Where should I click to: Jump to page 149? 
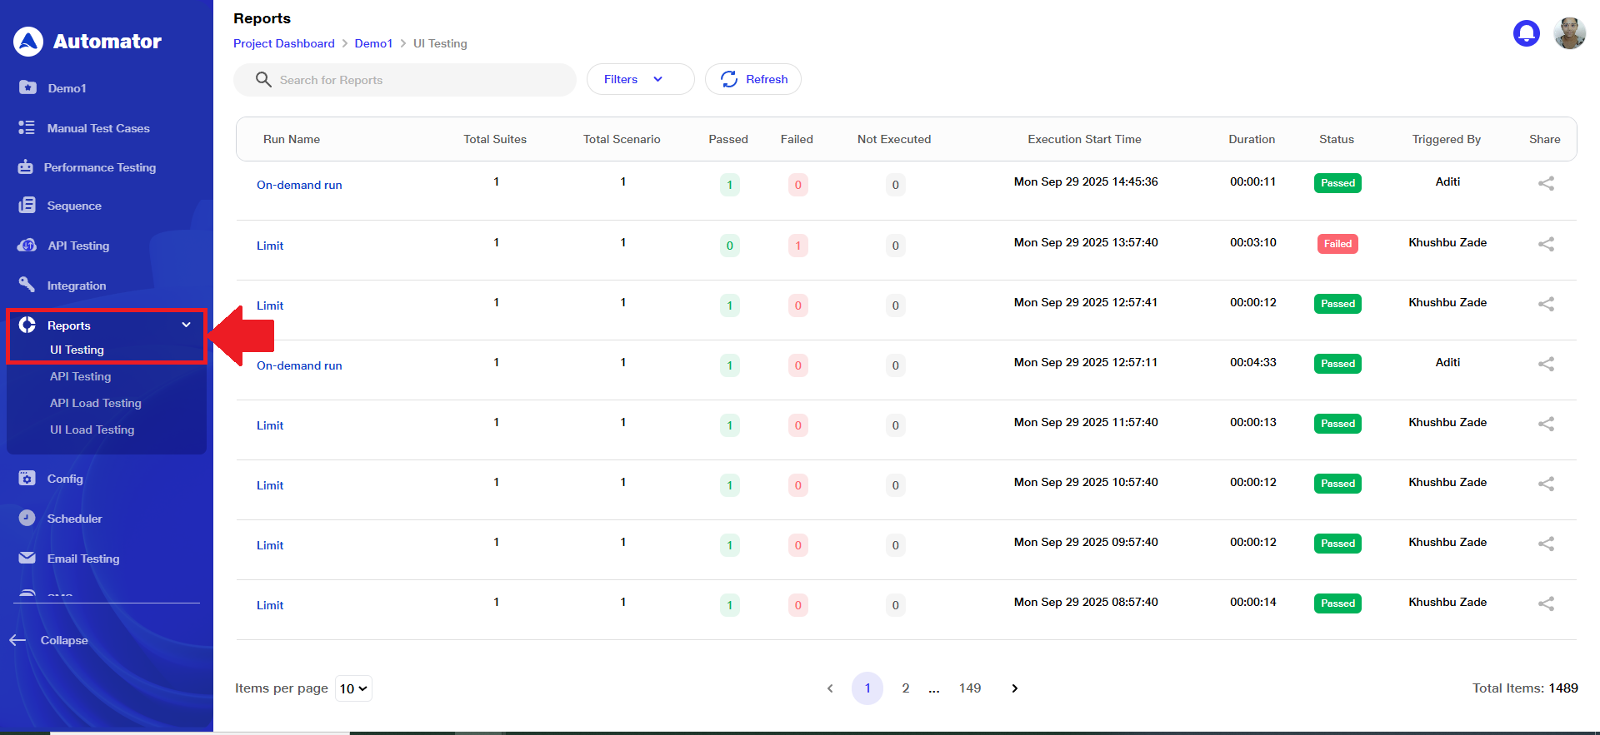[x=969, y=688]
